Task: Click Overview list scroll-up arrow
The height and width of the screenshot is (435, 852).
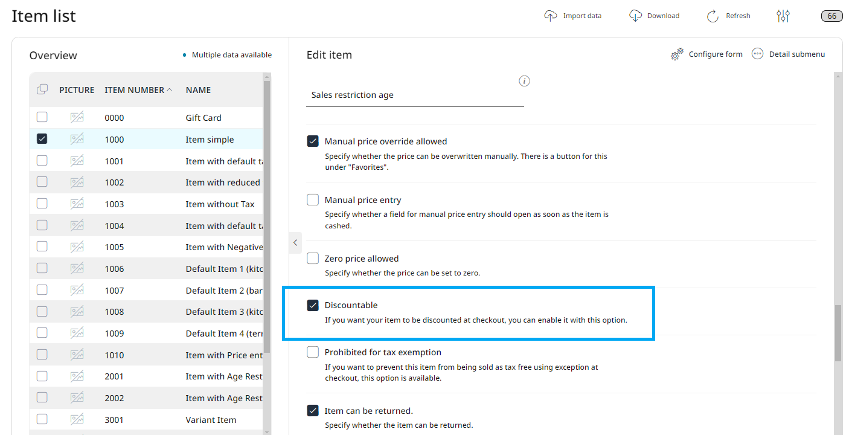Action: (267, 77)
